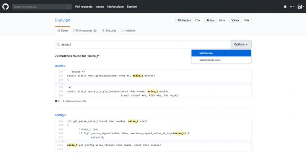Click '2 total matches in file' text

click(x=74, y=101)
